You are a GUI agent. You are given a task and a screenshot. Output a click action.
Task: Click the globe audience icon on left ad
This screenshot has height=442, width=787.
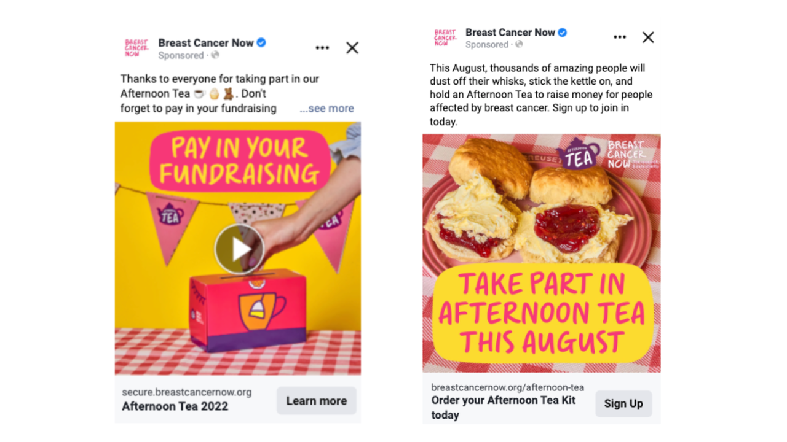[x=215, y=55]
